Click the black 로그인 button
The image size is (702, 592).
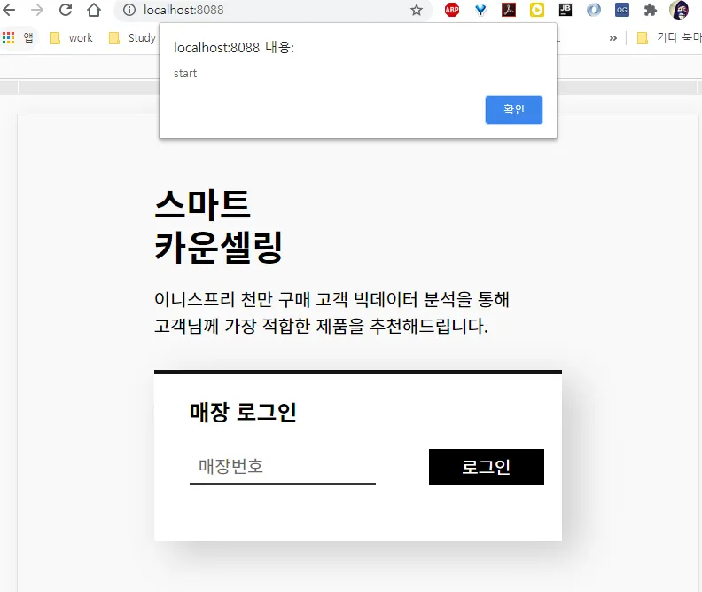point(487,467)
